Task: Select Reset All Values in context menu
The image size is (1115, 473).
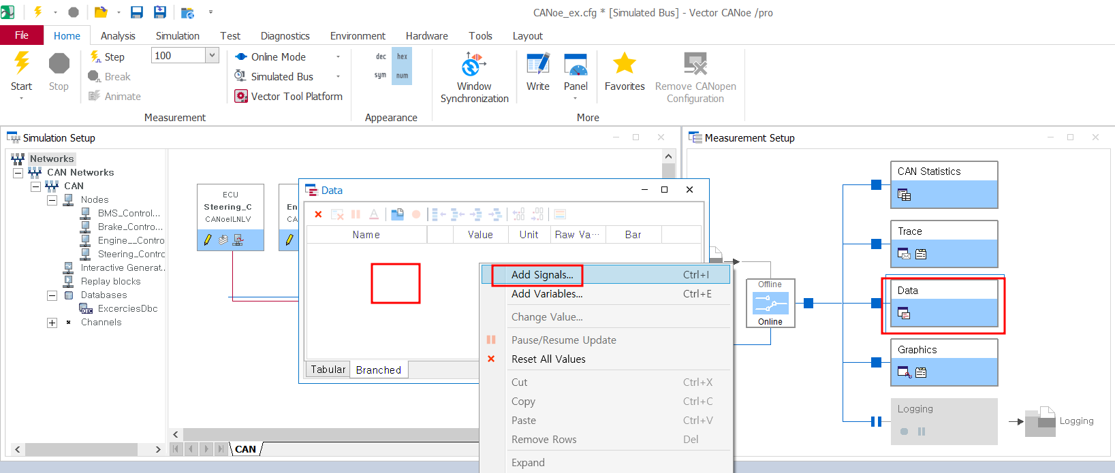Action: [x=606, y=359]
